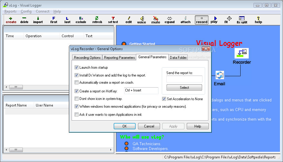Click orange bullet beside QA Technicians
Viewport: 283px width, 162px height.
pyautogui.click(x=127, y=144)
